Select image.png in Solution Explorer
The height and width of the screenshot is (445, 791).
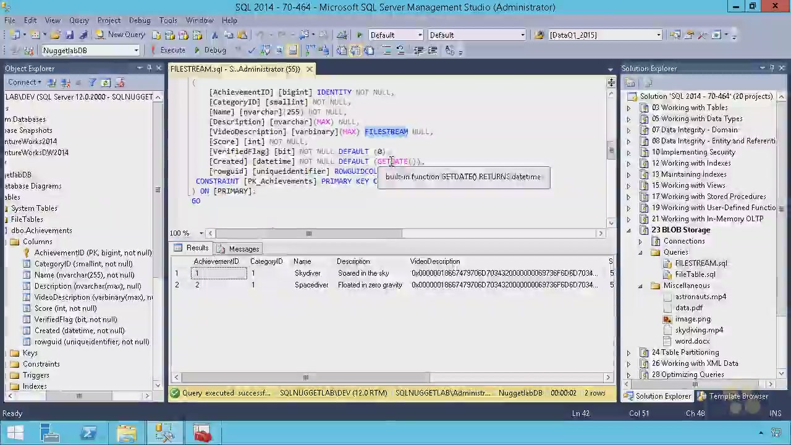point(692,319)
